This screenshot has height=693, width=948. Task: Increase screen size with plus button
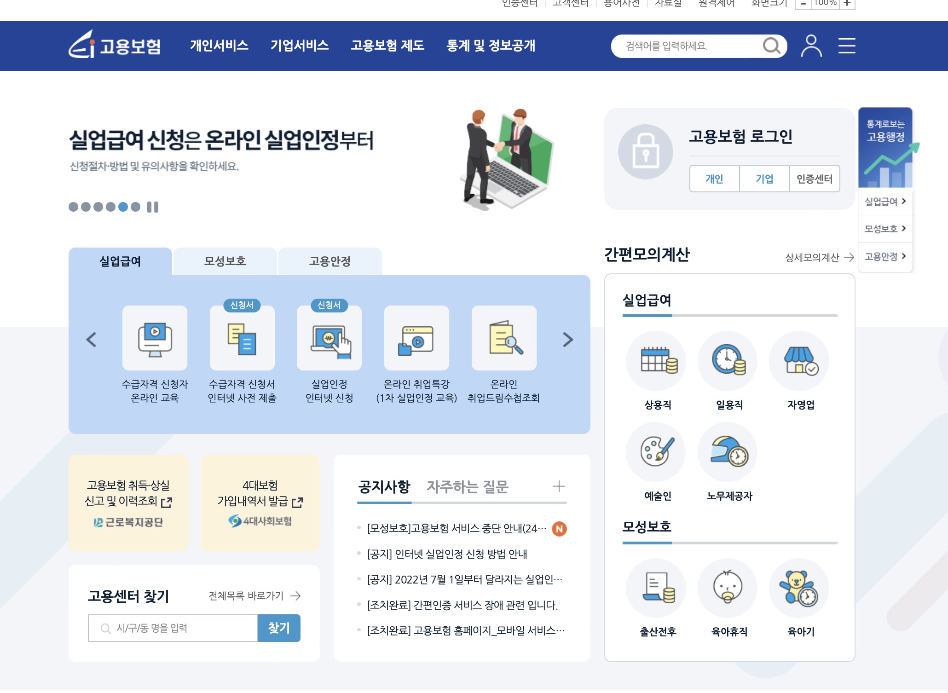coord(847,3)
